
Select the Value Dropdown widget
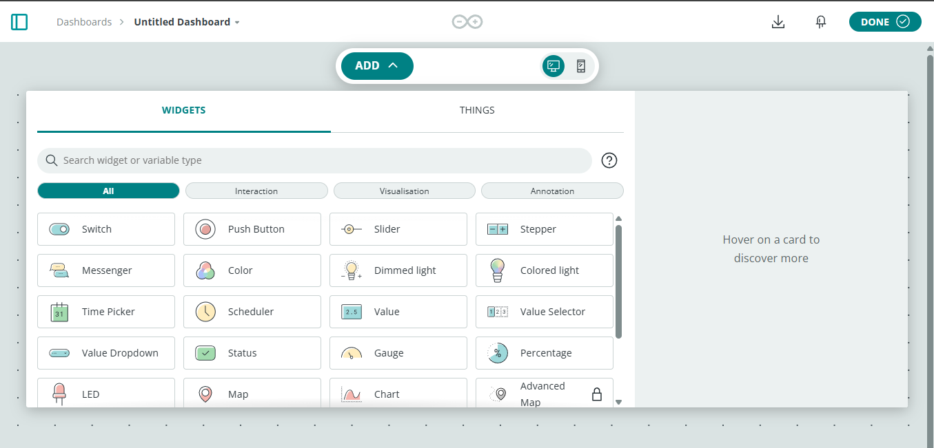pyautogui.click(x=105, y=353)
